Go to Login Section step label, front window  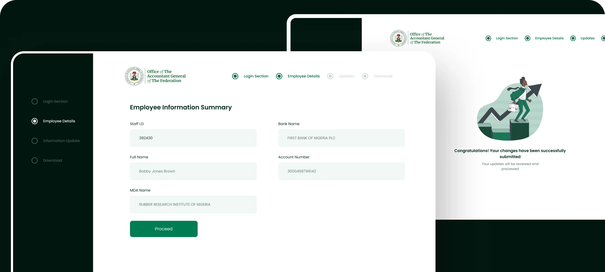256,76
